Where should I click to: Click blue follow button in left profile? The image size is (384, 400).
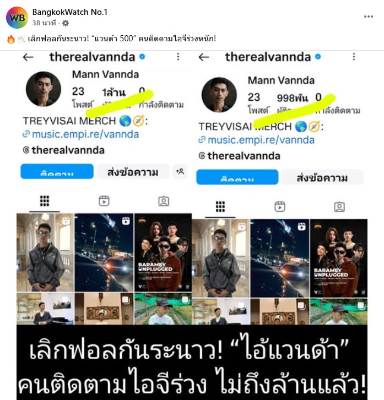point(57,171)
